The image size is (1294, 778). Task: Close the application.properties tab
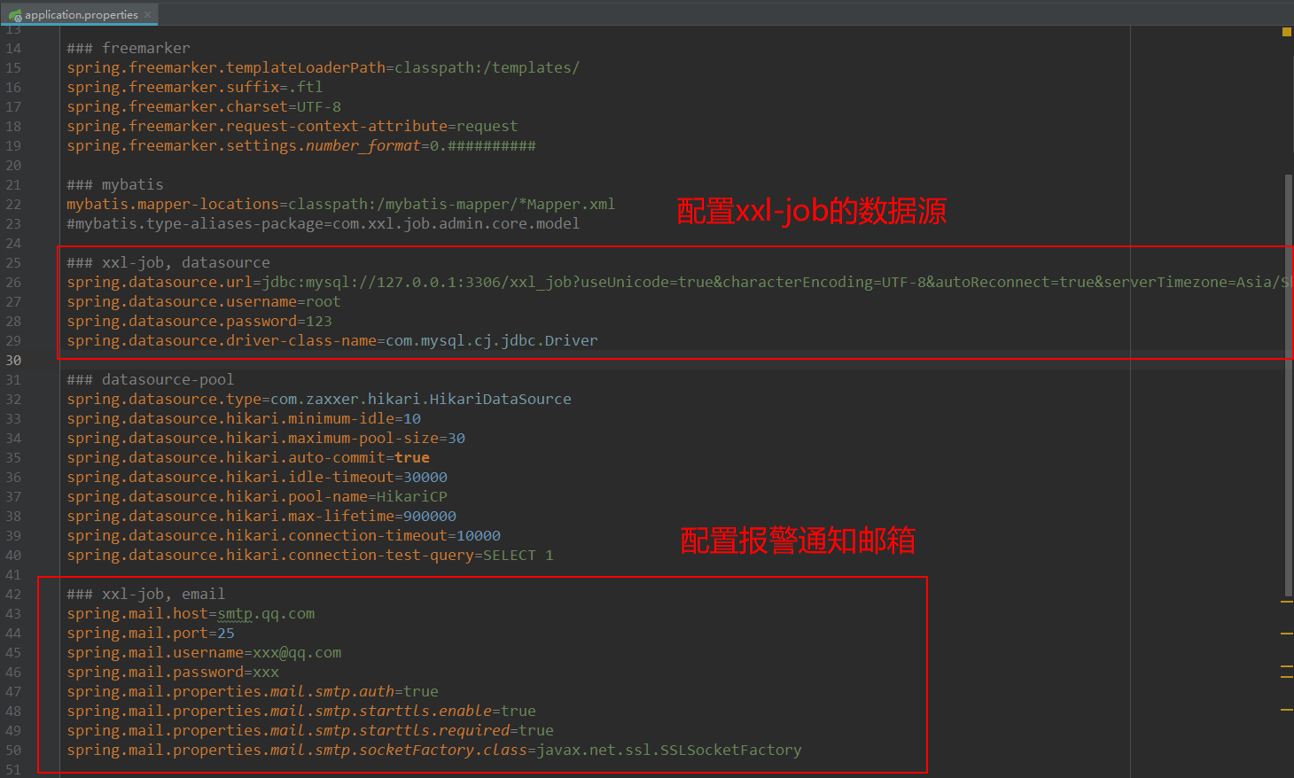point(148,14)
